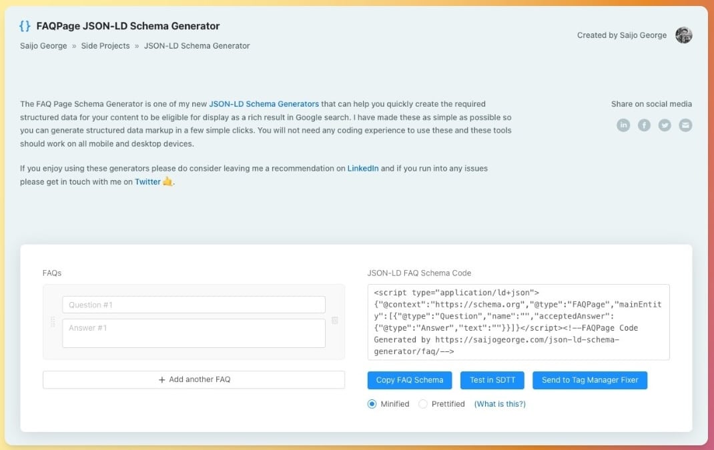
Task: Click the JSON-LD FAQ Schema Code label
Action: pyautogui.click(x=419, y=273)
